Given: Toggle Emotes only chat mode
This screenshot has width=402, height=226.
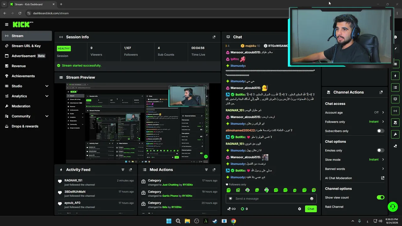Looking at the screenshot, I should (380, 150).
